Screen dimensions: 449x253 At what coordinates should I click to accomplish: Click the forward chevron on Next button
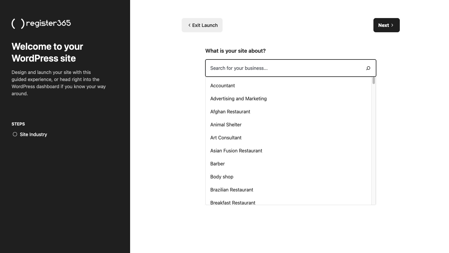pos(392,25)
